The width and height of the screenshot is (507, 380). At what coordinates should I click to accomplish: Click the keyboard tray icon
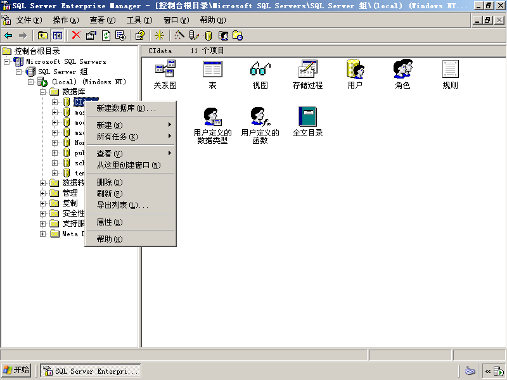(470, 371)
